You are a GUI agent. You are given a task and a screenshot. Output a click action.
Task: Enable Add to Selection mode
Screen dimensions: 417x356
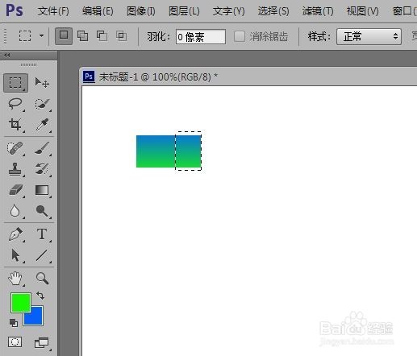(82, 35)
